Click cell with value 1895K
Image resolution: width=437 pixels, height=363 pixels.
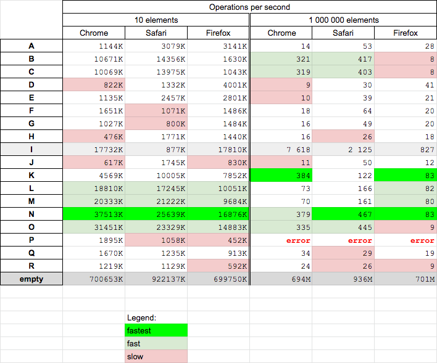point(94,240)
